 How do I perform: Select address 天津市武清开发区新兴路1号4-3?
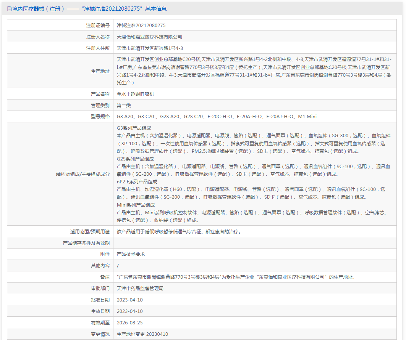(x=150, y=48)
